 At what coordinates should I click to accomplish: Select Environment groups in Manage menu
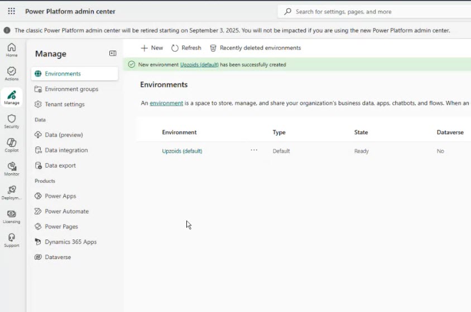pyautogui.click(x=71, y=89)
